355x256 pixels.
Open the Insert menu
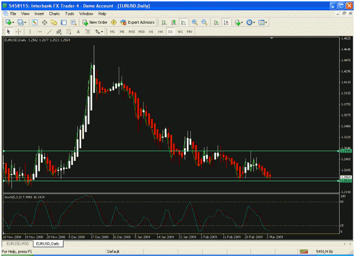[39, 14]
